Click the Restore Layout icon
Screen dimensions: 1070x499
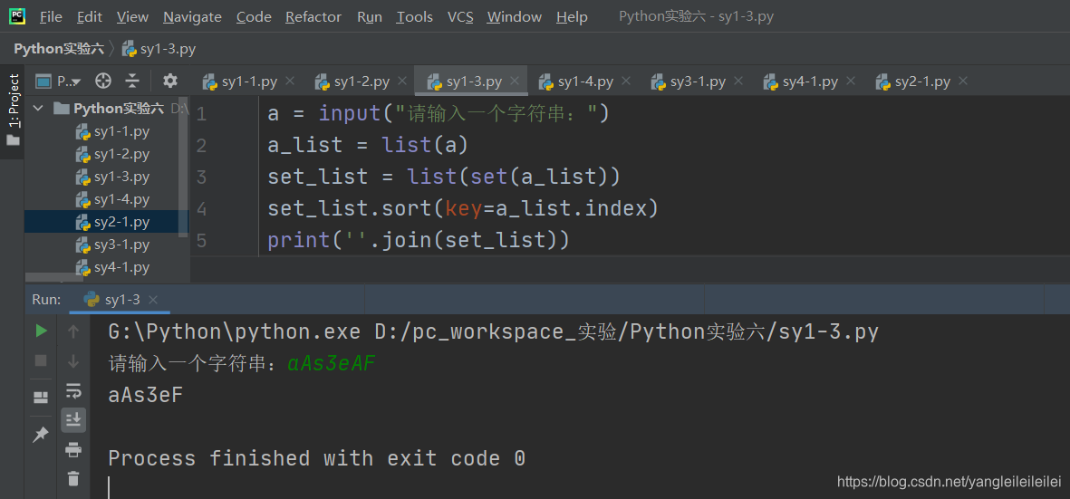click(x=41, y=398)
